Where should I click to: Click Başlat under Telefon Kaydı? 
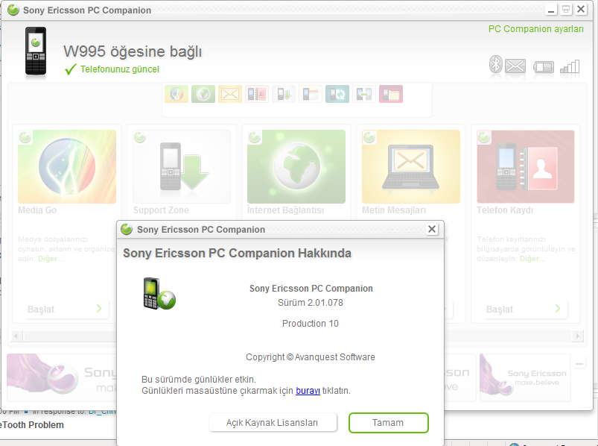click(521, 309)
